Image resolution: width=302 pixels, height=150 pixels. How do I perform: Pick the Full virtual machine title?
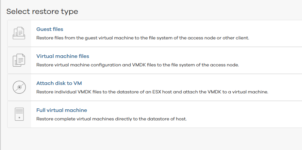coord(61,110)
